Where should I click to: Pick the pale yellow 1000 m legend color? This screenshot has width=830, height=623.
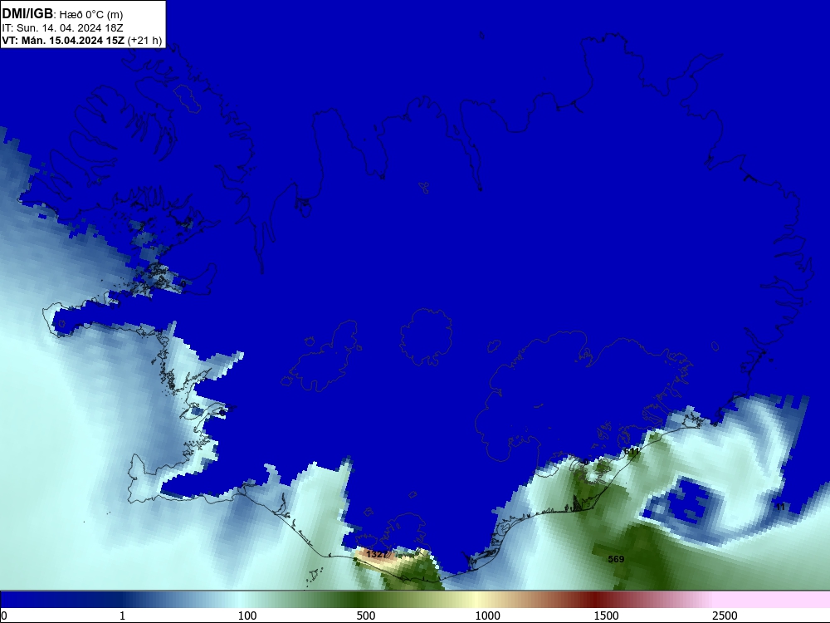476,600
